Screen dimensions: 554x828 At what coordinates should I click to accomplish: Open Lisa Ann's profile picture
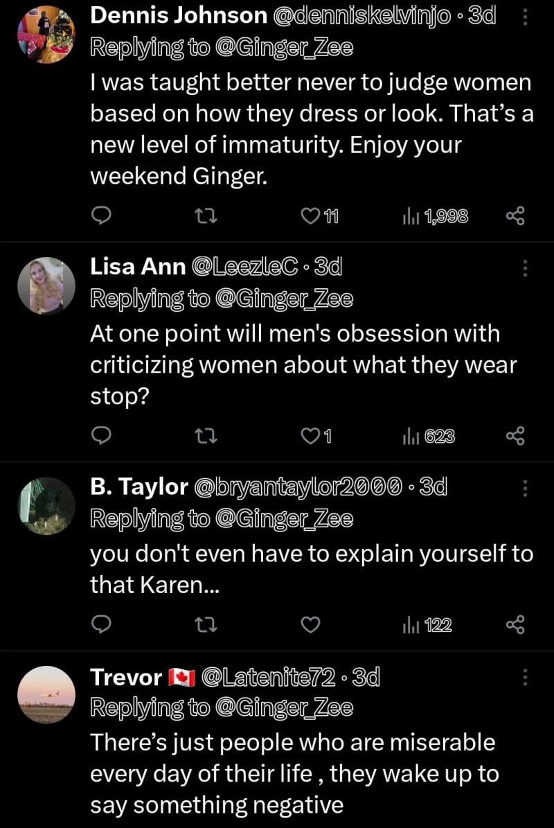pyautogui.click(x=46, y=285)
